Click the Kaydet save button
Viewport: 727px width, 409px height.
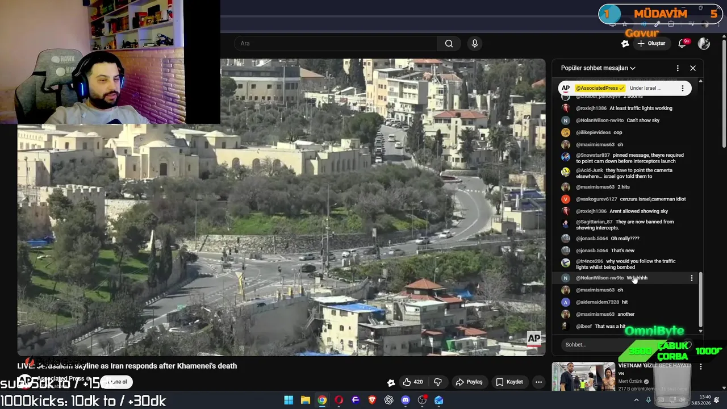tap(509, 382)
